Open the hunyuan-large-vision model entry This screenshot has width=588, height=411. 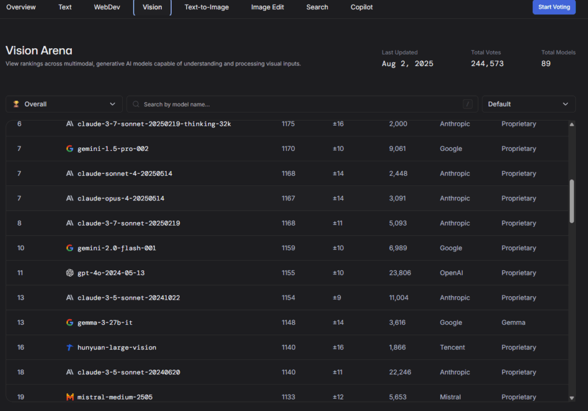(117, 347)
